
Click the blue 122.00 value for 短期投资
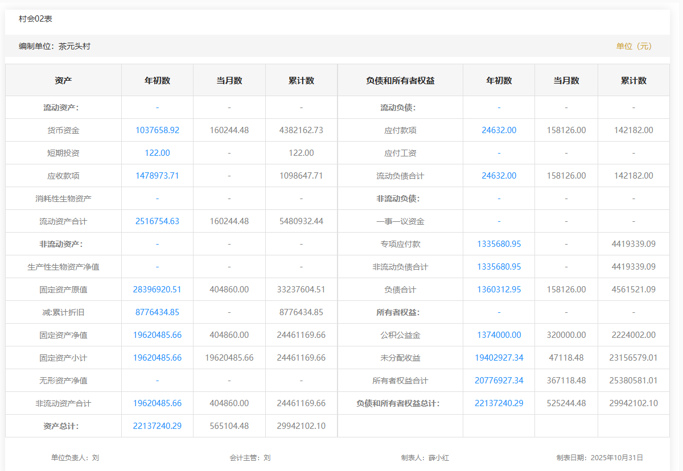[x=157, y=153]
